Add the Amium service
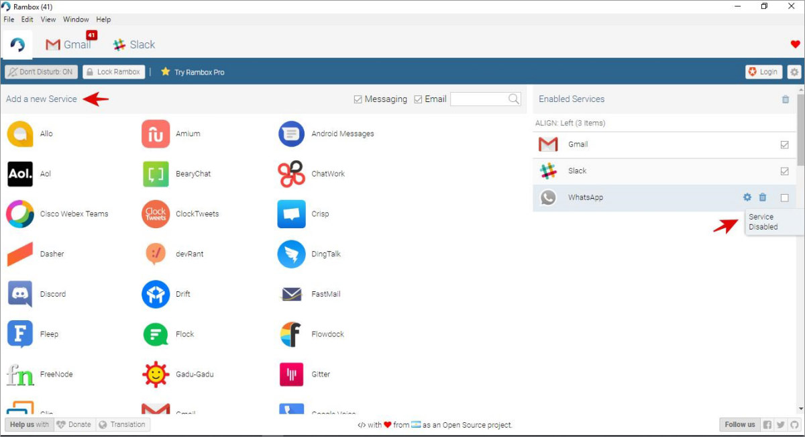 point(172,134)
